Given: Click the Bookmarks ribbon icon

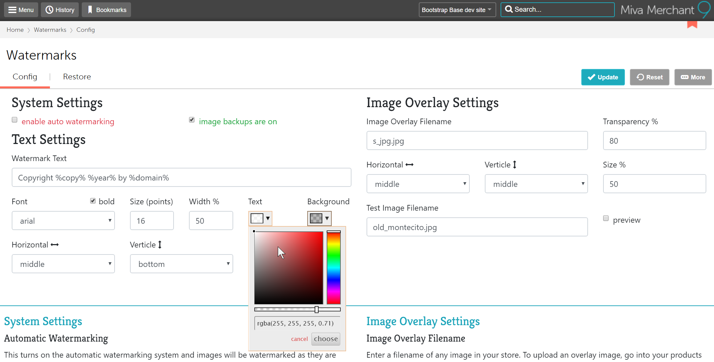Looking at the screenshot, I should click(90, 10).
